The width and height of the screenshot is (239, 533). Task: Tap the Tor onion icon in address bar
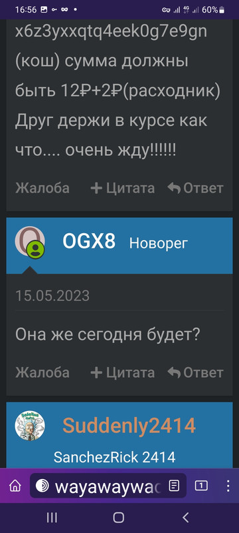click(42, 486)
